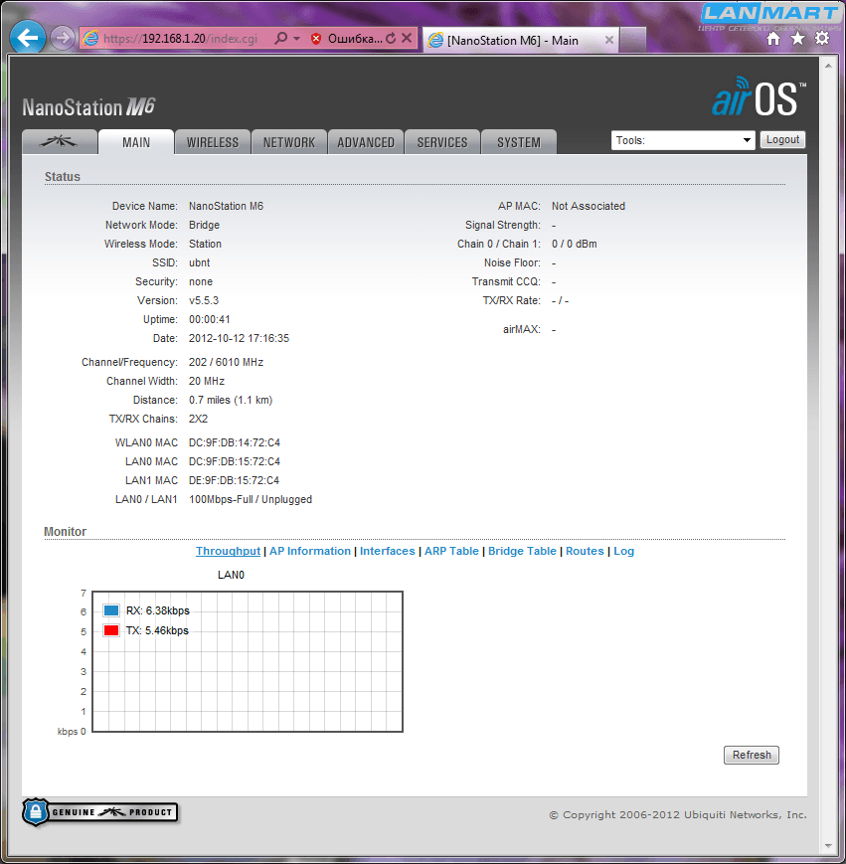Switch to the NETWORK tab
Screen dimensions: 846x864
289,142
